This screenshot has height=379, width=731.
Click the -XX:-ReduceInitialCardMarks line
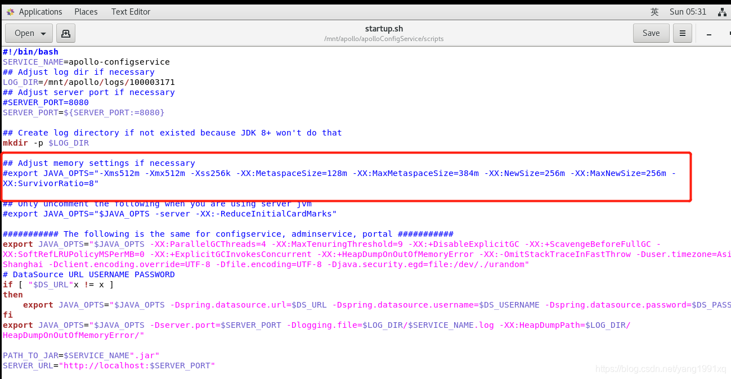pyautogui.click(x=170, y=214)
